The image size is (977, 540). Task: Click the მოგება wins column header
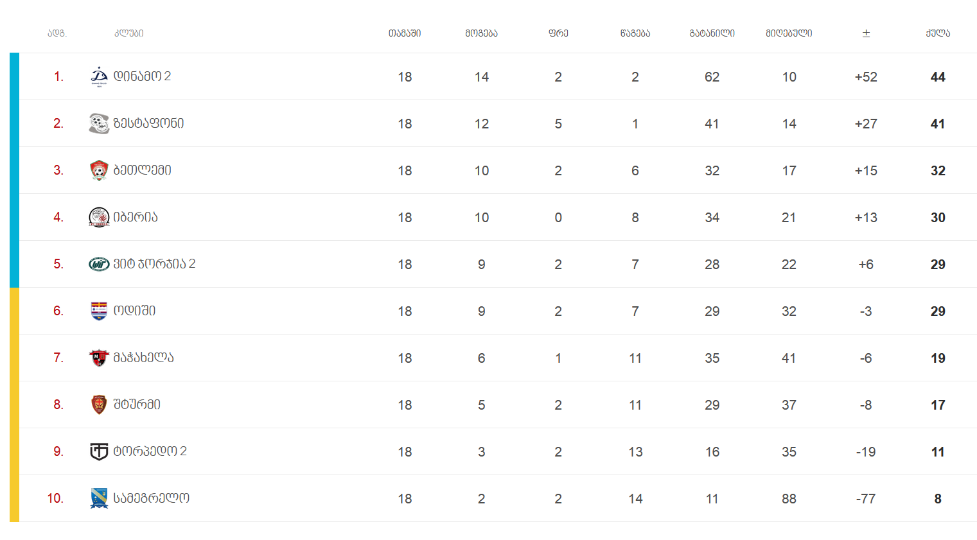pyautogui.click(x=481, y=33)
